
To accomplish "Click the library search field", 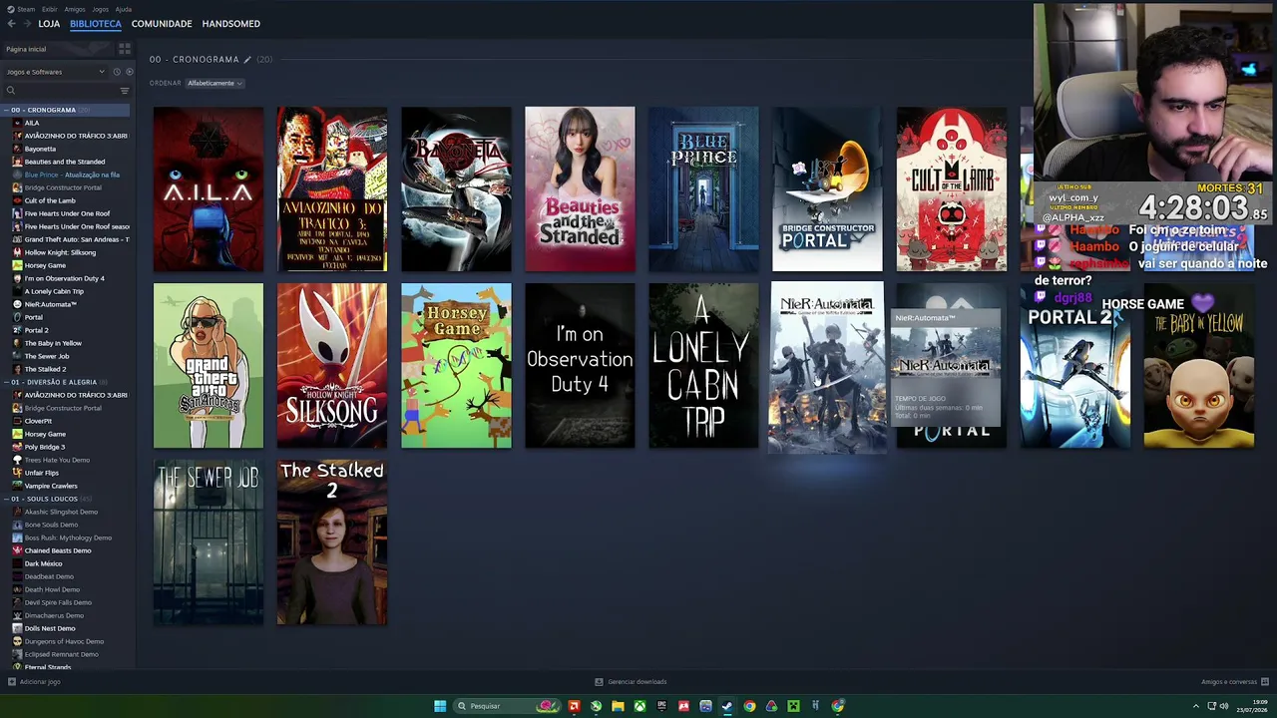I will tap(65, 91).
